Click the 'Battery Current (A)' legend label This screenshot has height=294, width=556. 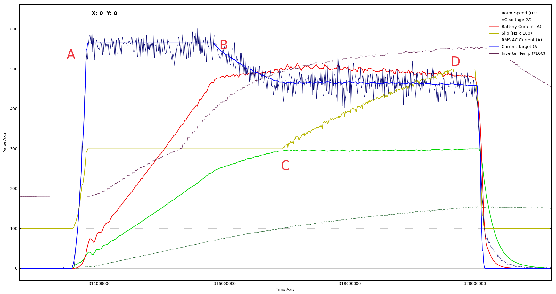pos(521,27)
